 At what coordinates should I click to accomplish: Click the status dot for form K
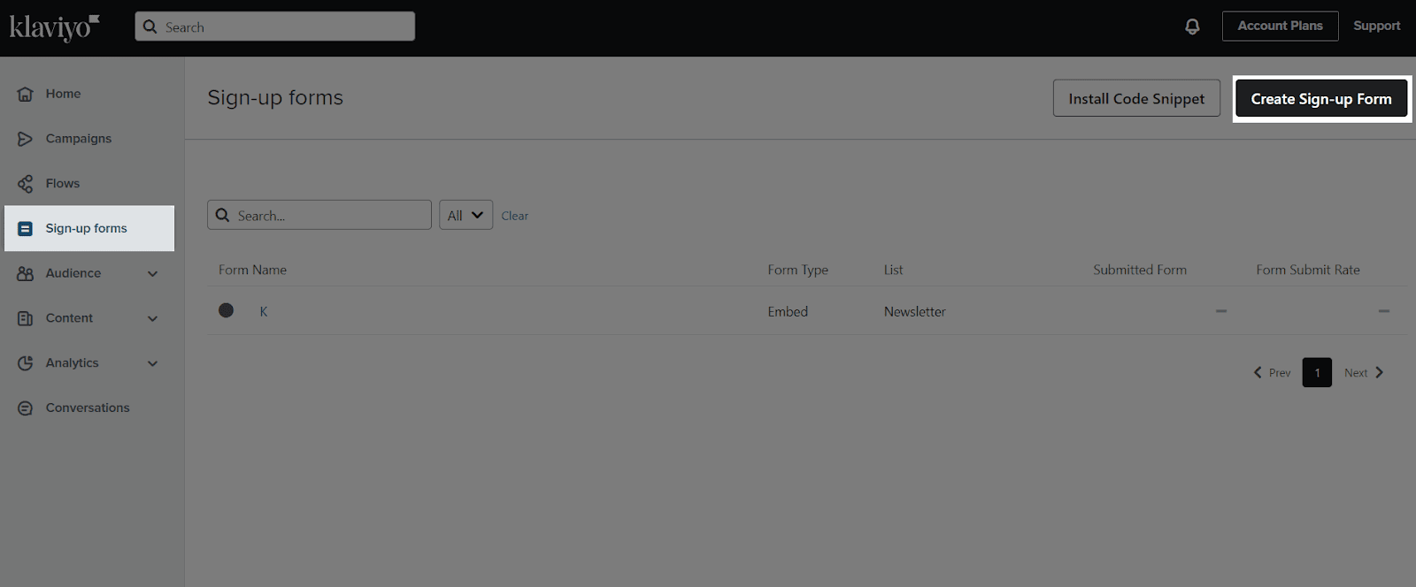click(x=227, y=310)
